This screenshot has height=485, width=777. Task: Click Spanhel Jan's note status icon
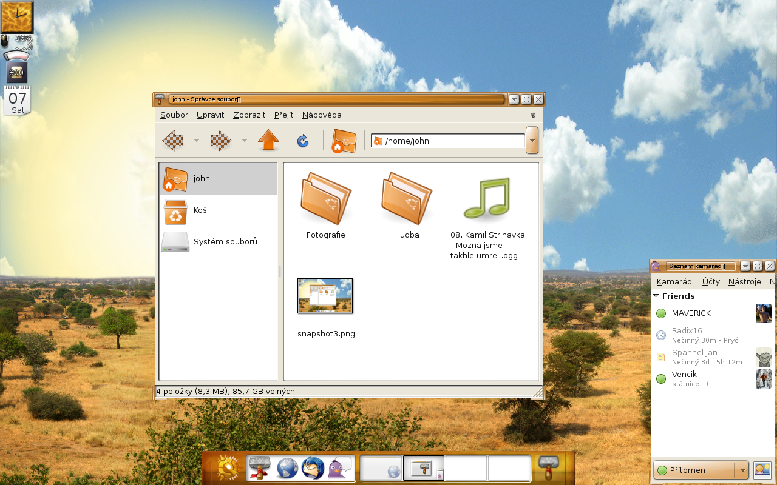[x=661, y=357]
